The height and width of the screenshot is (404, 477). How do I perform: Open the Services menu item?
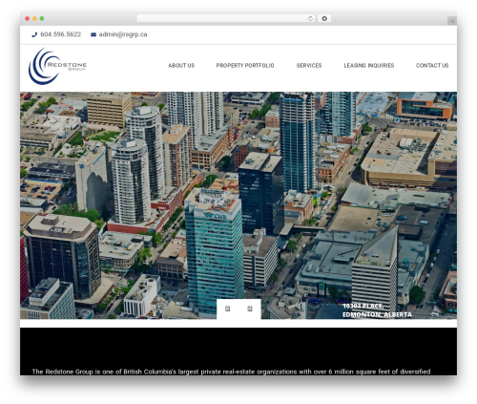309,66
